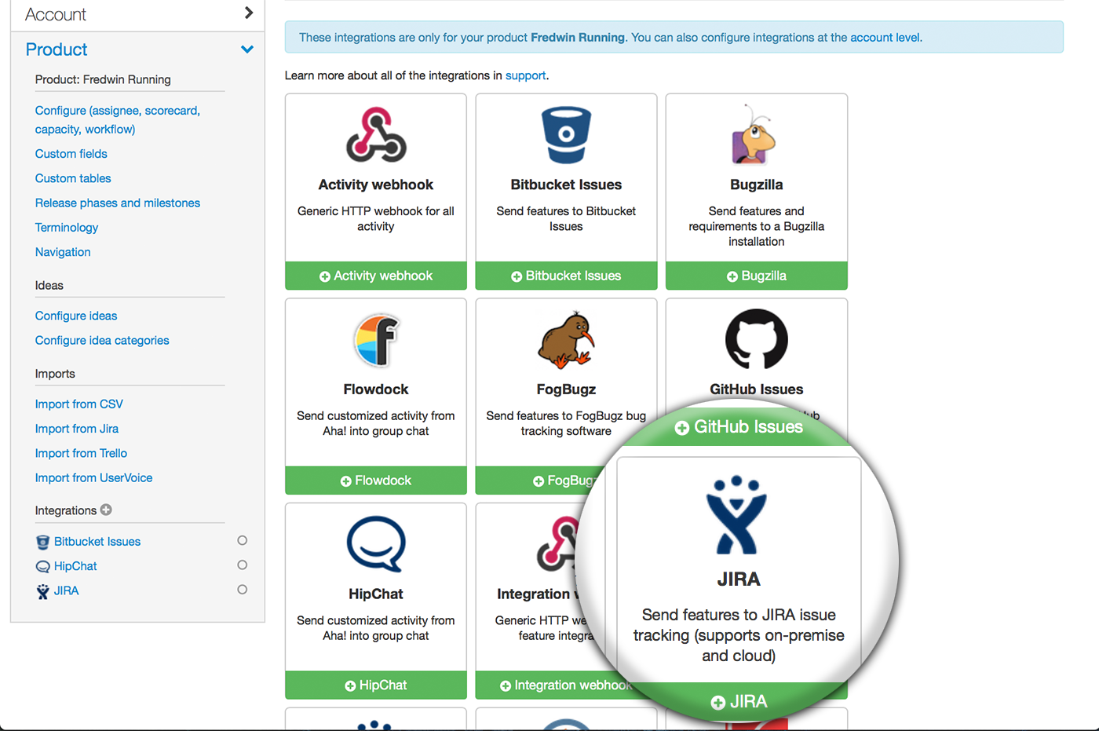Image resolution: width=1099 pixels, height=731 pixels.
Task: Choose Import from UserVoice
Action: click(93, 477)
